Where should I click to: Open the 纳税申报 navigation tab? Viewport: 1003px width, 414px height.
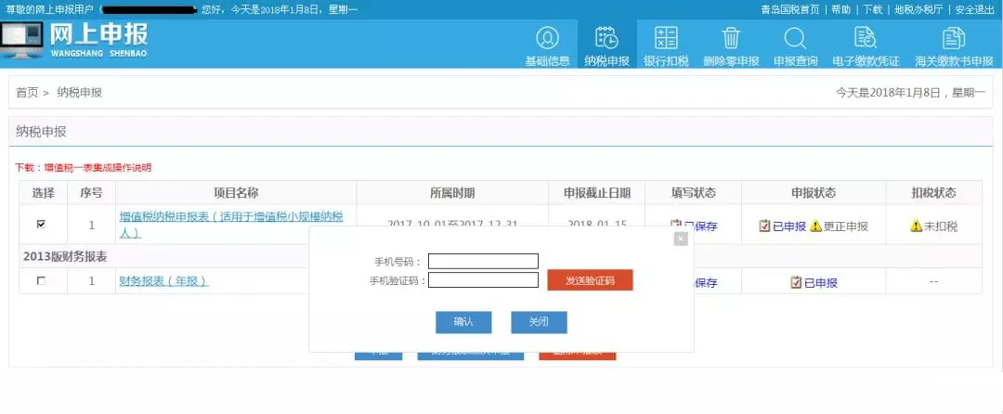click(606, 45)
